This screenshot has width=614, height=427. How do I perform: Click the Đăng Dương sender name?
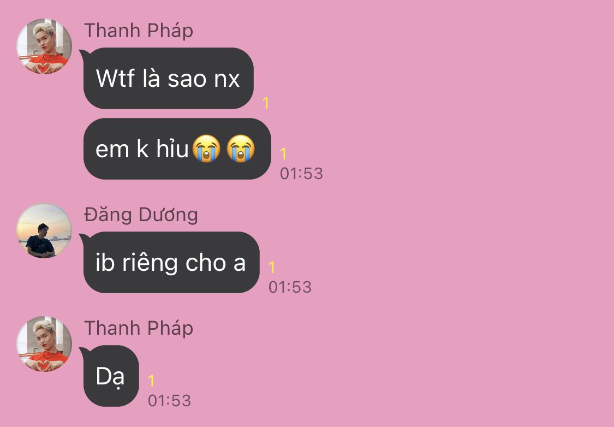tap(141, 215)
